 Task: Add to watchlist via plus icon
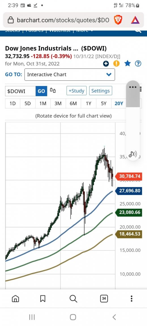coord(106,64)
